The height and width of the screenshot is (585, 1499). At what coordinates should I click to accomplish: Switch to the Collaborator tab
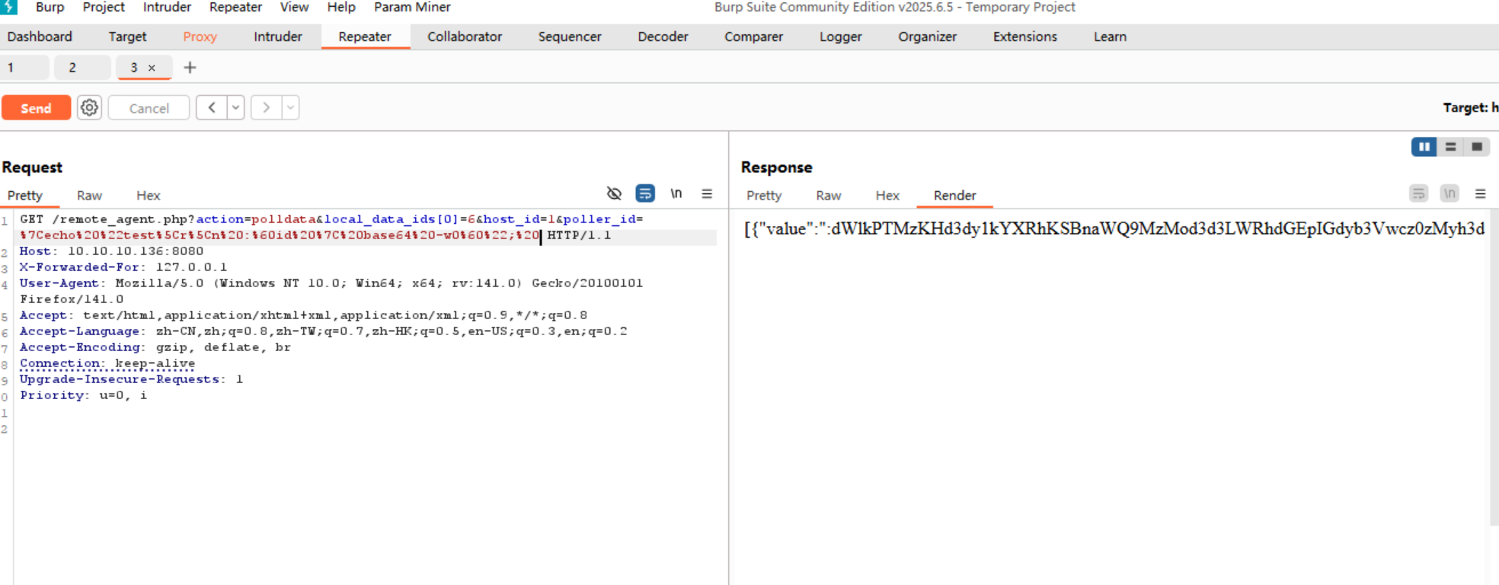pyautogui.click(x=465, y=37)
